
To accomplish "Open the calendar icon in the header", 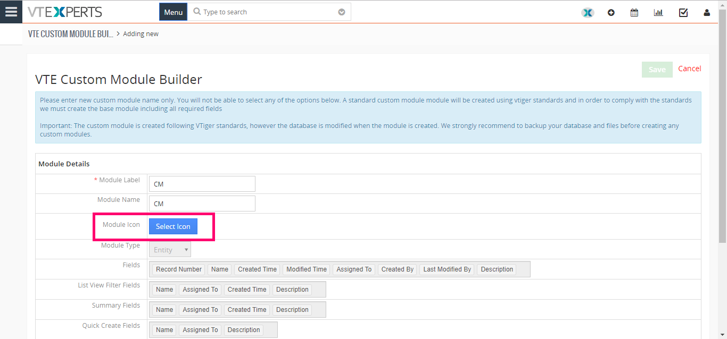I will click(x=634, y=13).
